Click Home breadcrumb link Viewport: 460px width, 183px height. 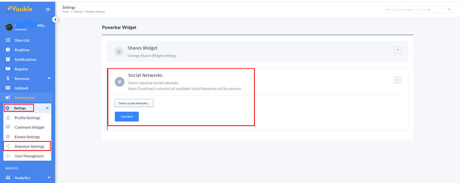[66, 11]
